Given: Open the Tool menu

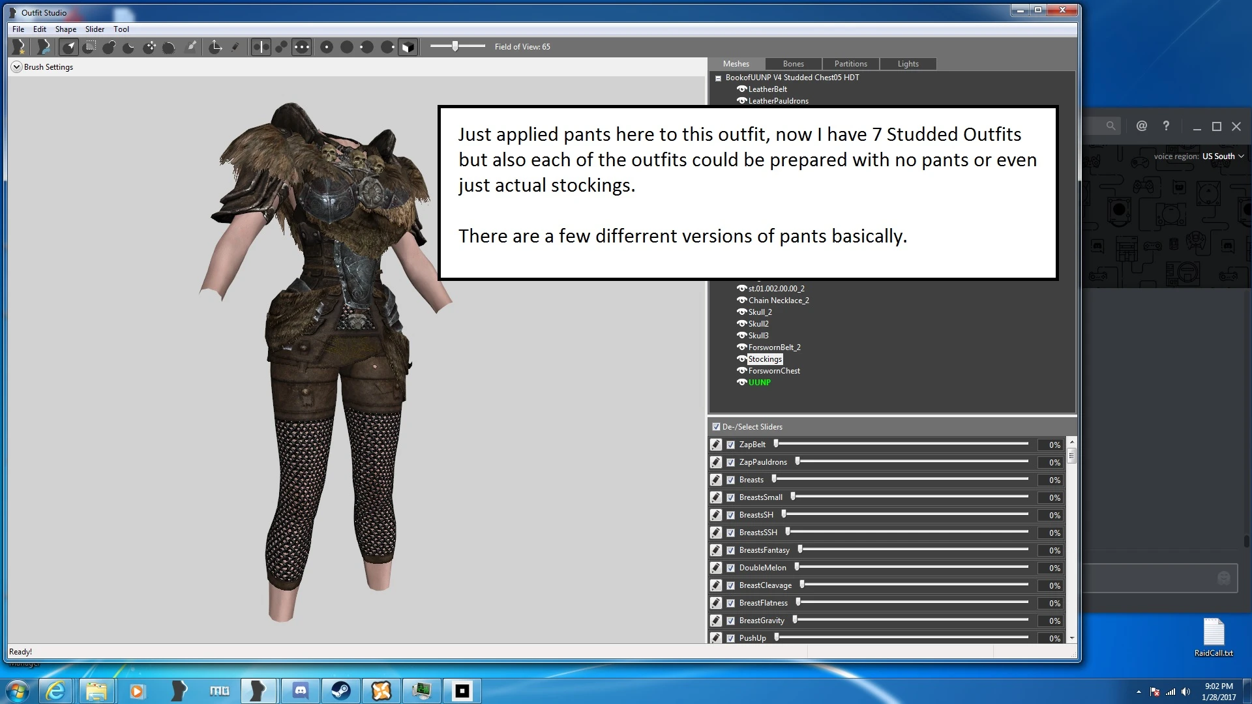Looking at the screenshot, I should 121,29.
